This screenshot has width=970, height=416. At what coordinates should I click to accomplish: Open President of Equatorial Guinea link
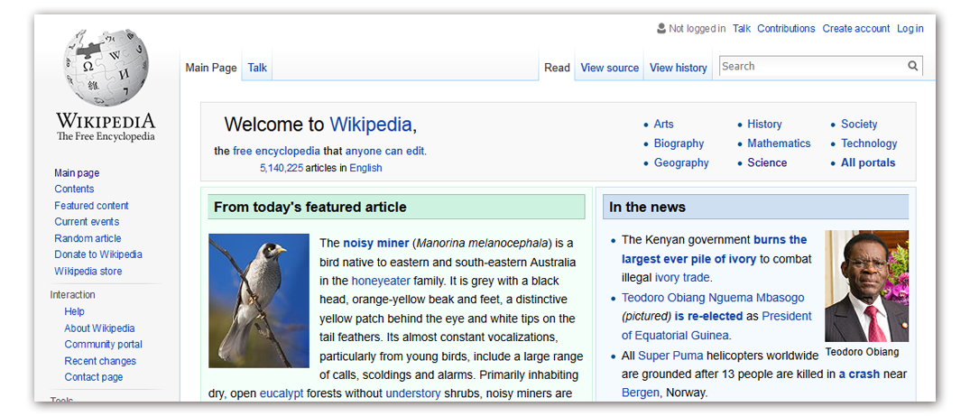pos(716,326)
